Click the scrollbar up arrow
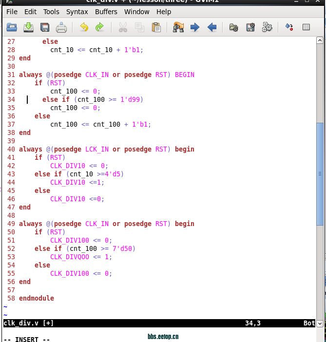This screenshot has height=342, width=326. (x=320, y=40)
